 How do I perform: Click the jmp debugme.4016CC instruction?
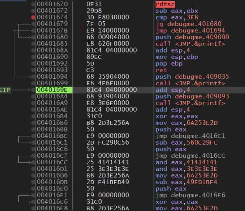190,156
